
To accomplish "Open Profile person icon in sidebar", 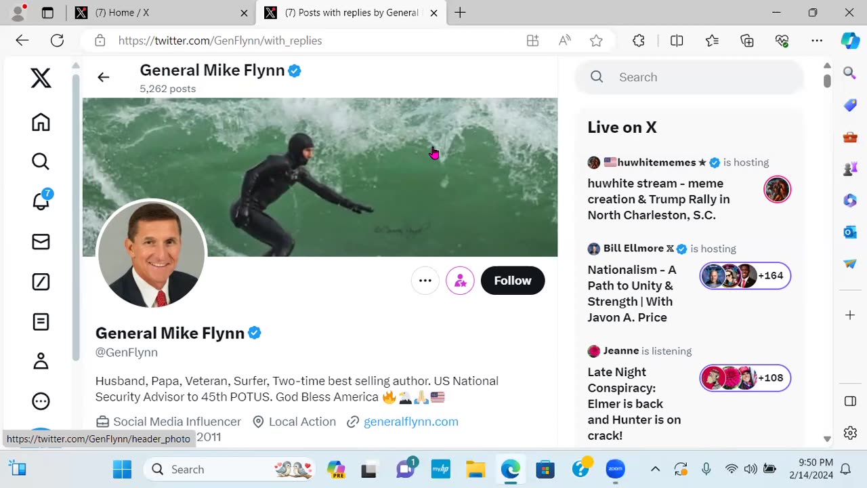I will [x=41, y=361].
